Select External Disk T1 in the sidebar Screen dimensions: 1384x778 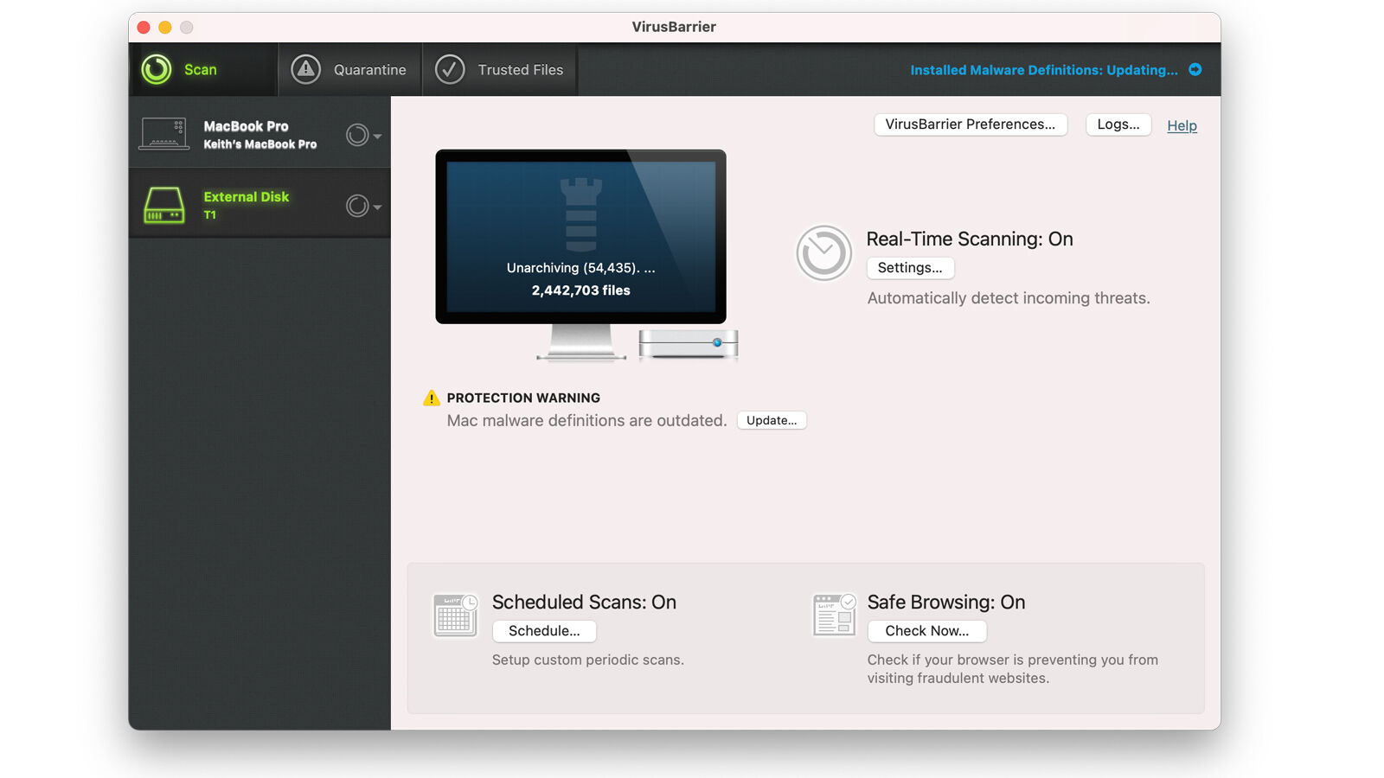(259, 203)
